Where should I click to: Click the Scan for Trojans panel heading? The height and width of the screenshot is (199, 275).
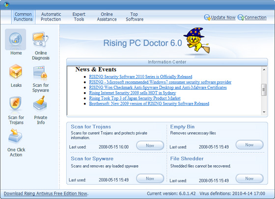coord(91,126)
